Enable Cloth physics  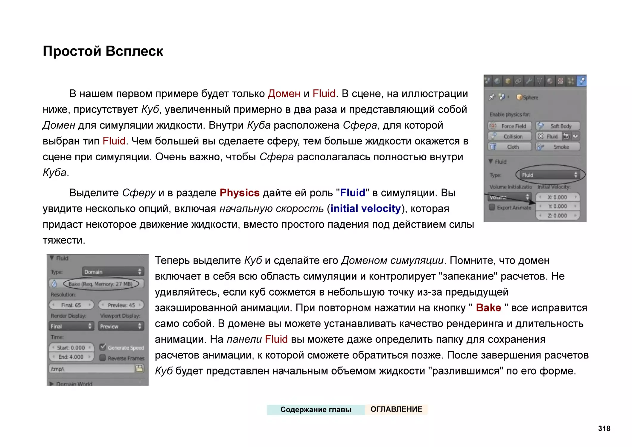coord(510,147)
